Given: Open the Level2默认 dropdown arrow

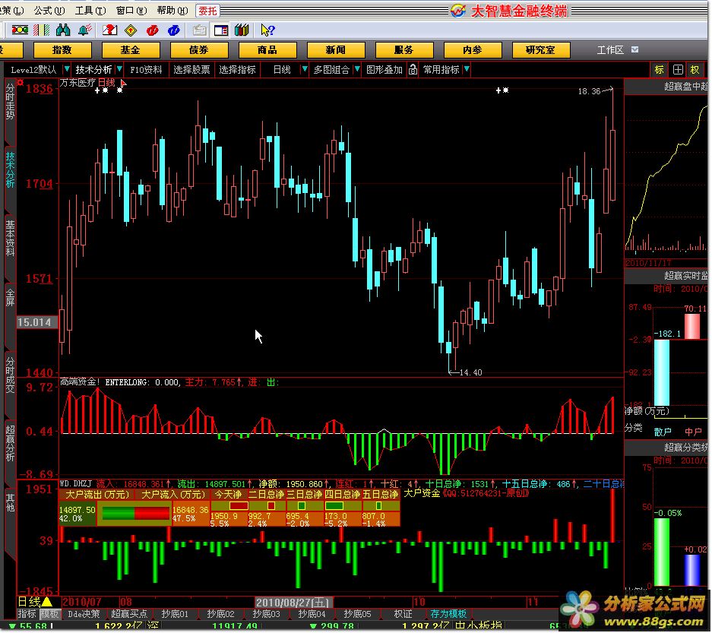Looking at the screenshot, I should click(x=67, y=69).
